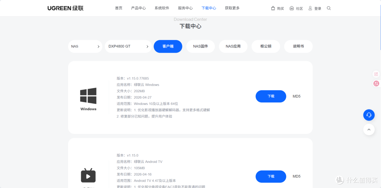View MD5 for the Windows client
Image resolution: width=381 pixels, height=188 pixels.
(296, 96)
